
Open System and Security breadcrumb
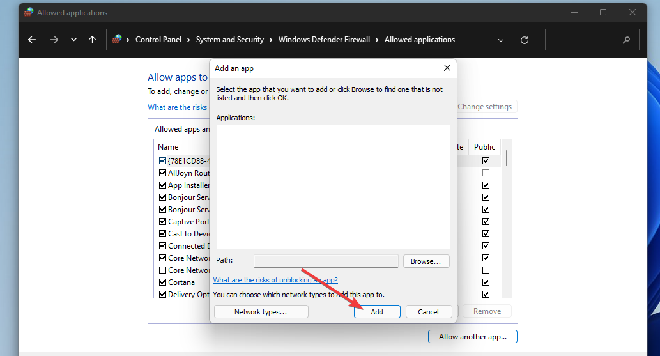[230, 40]
